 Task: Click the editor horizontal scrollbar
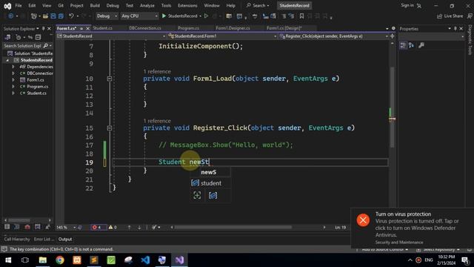coord(233,227)
